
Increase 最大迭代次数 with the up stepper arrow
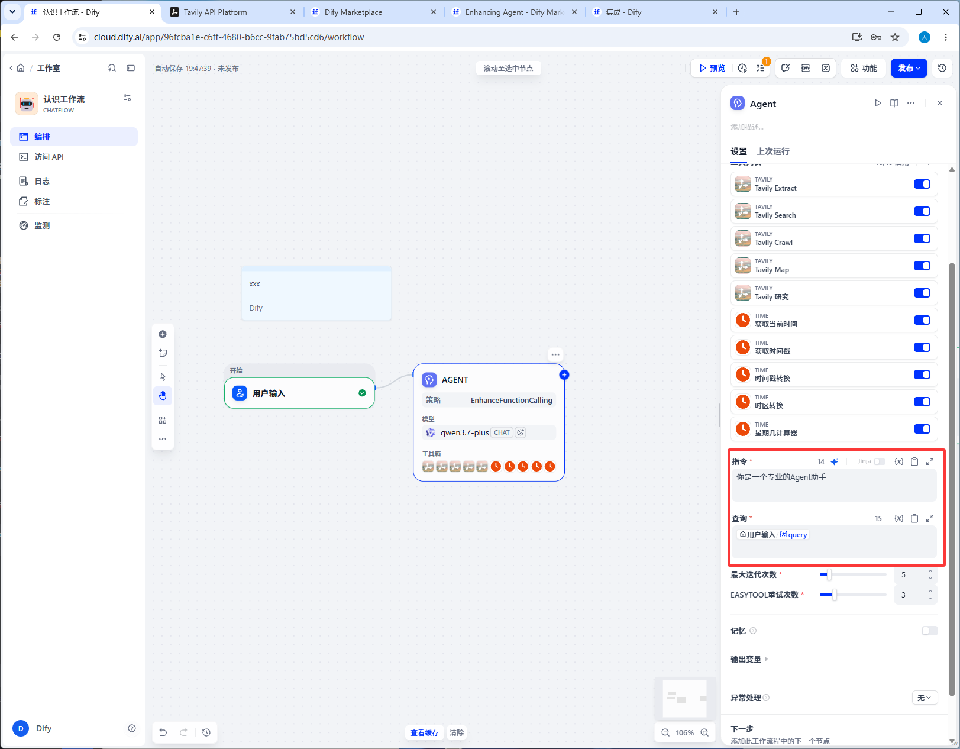(x=930, y=571)
